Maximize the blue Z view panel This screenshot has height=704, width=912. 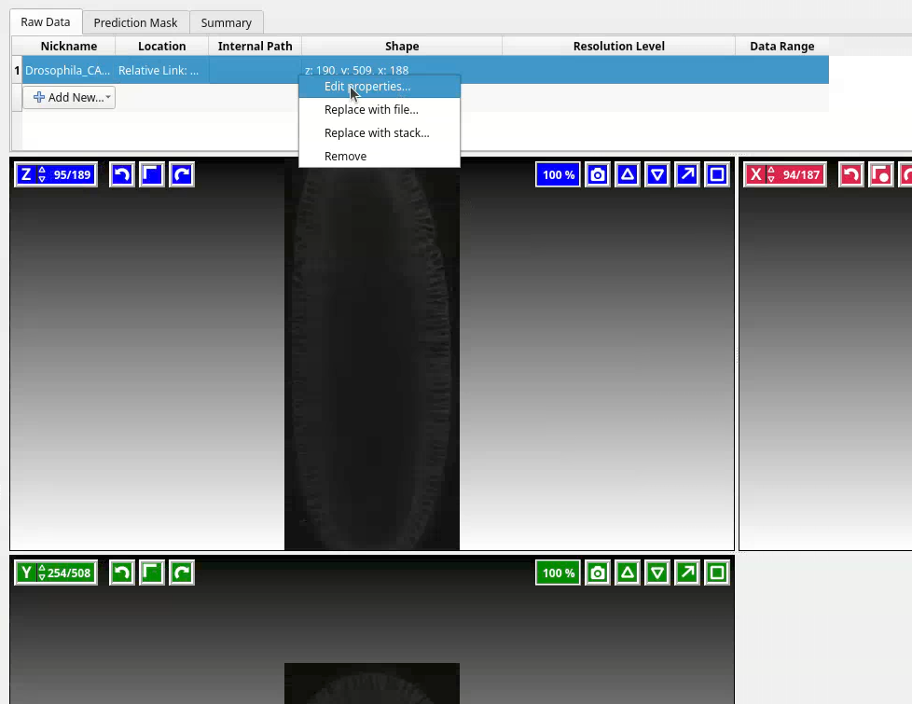(x=717, y=174)
